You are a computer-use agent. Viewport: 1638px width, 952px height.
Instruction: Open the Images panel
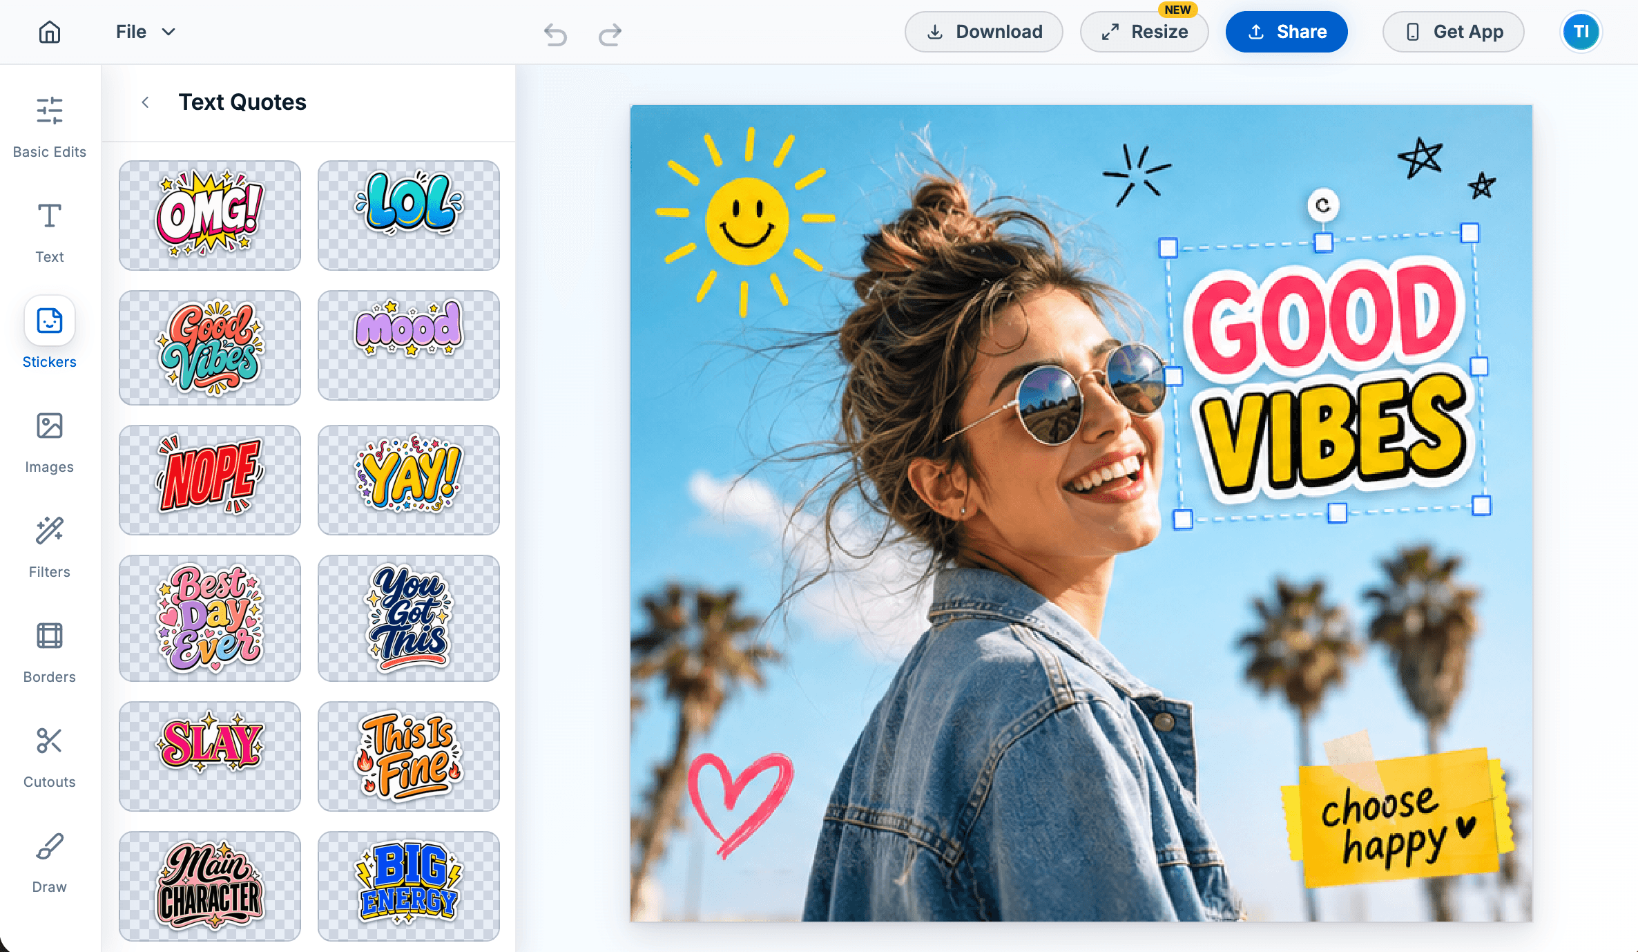click(x=50, y=443)
